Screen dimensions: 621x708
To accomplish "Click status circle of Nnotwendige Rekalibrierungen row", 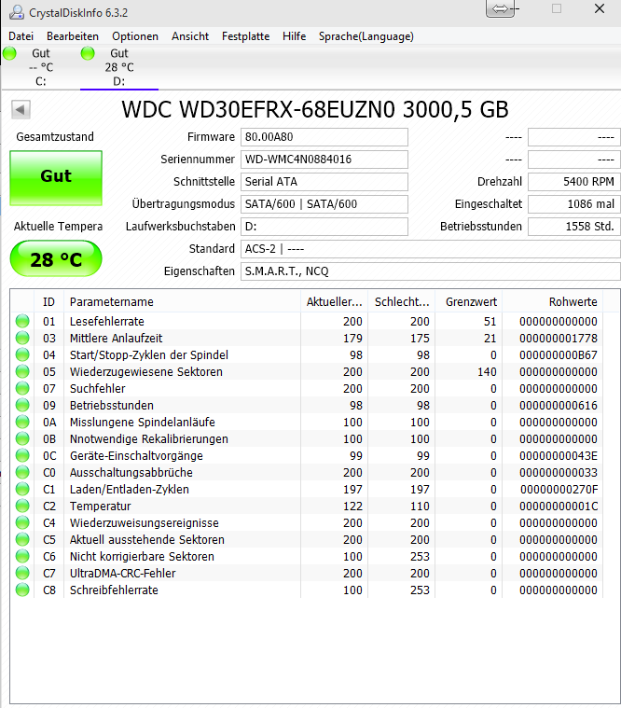I will pyautogui.click(x=22, y=438).
